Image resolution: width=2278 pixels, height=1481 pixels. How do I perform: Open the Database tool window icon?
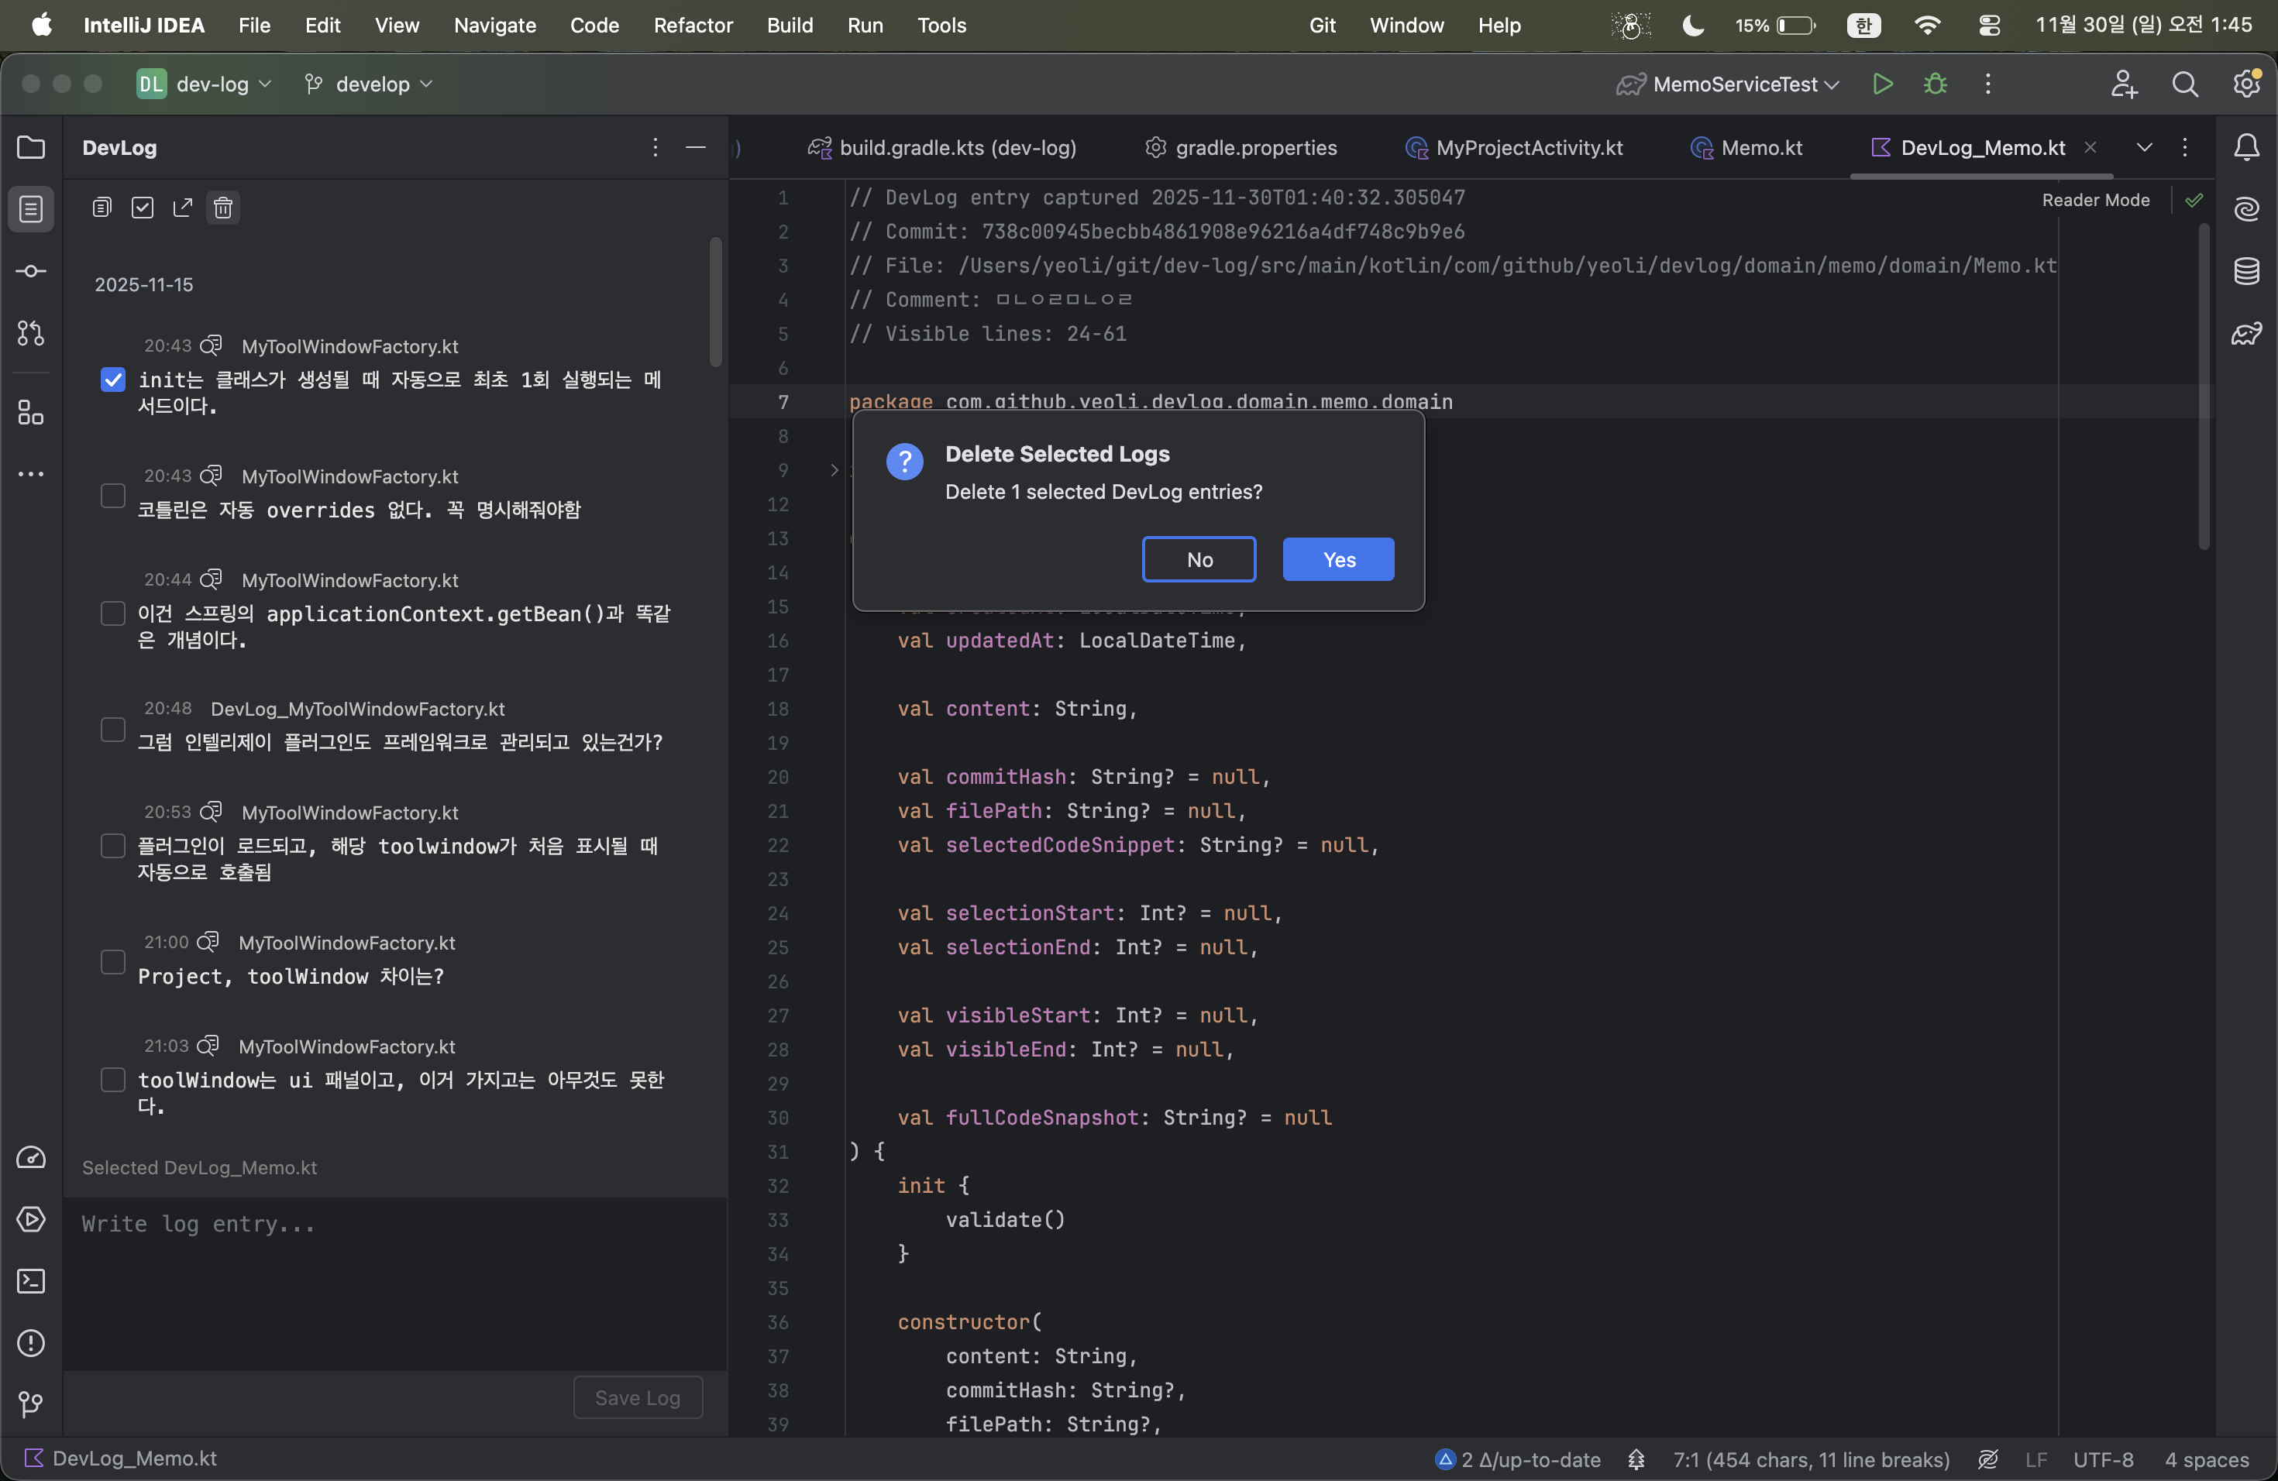(2245, 272)
